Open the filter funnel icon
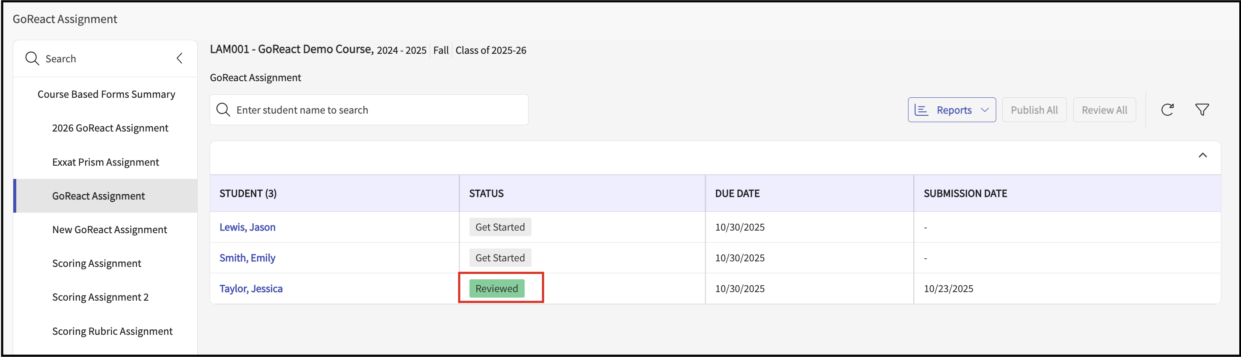Image resolution: width=1241 pixels, height=357 pixels. 1202,110
